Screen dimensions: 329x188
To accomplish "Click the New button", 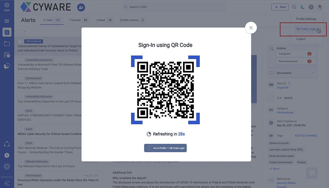I will click(280, 7).
